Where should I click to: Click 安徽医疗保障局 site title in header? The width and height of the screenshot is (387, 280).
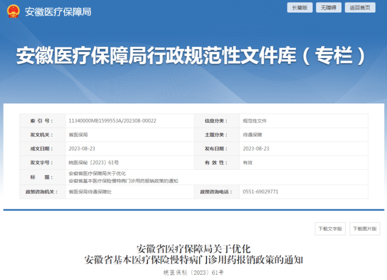tap(58, 11)
